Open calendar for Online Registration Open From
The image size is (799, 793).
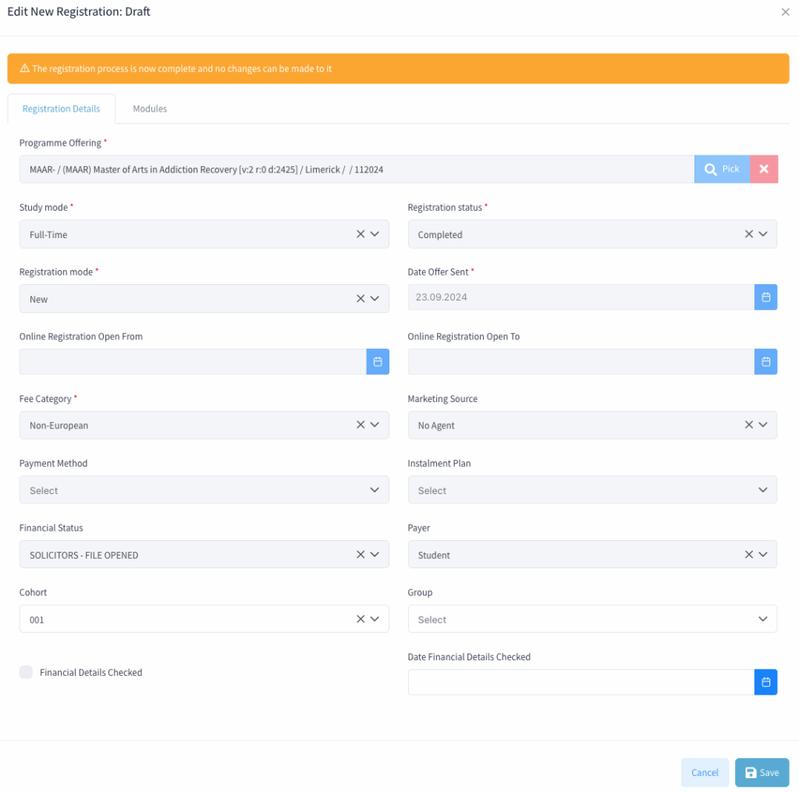(378, 362)
